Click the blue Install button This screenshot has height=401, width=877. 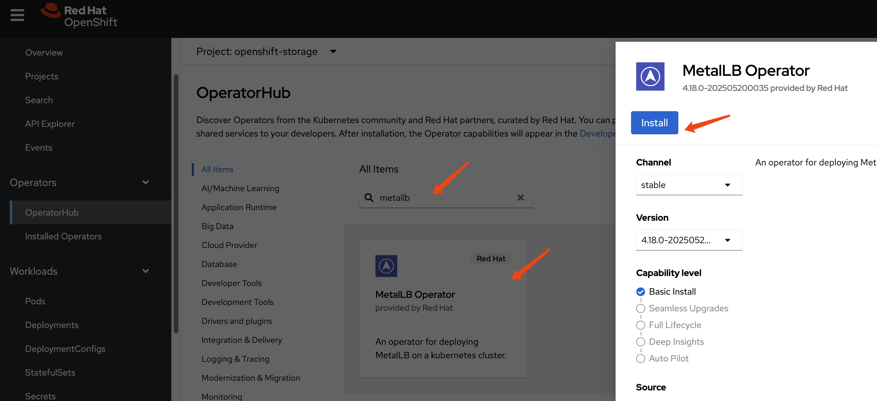tap(654, 123)
